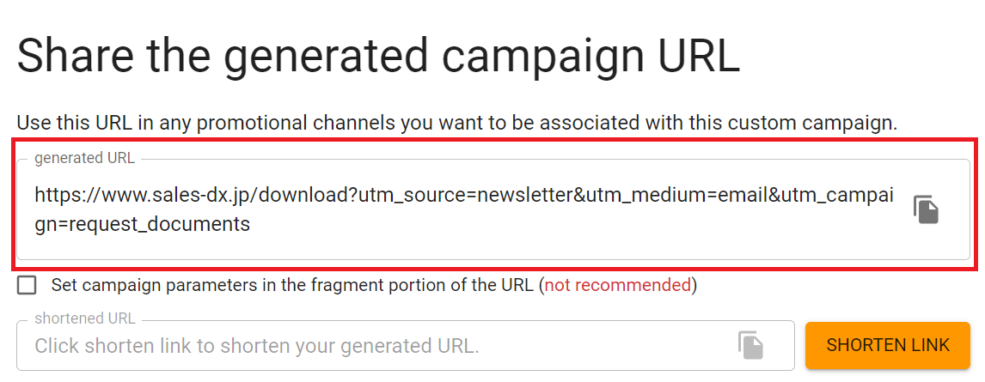Click into the shortened URL field
Viewport: 985px width, 382px height.
(405, 346)
